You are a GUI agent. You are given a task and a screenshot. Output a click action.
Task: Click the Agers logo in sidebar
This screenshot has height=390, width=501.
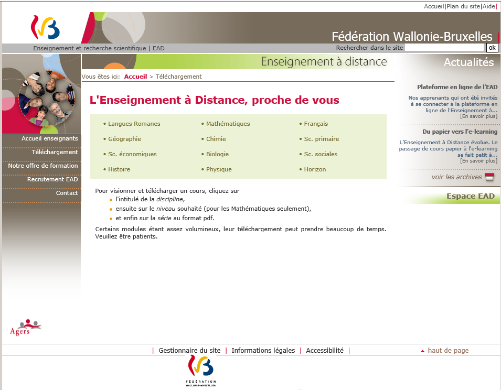25,327
